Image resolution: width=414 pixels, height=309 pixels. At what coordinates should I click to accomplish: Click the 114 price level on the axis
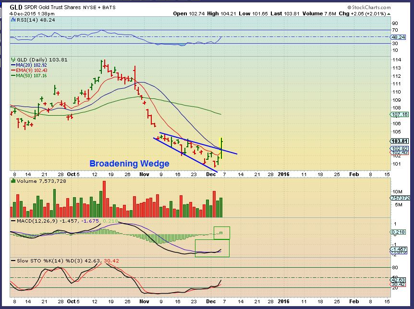click(397, 60)
